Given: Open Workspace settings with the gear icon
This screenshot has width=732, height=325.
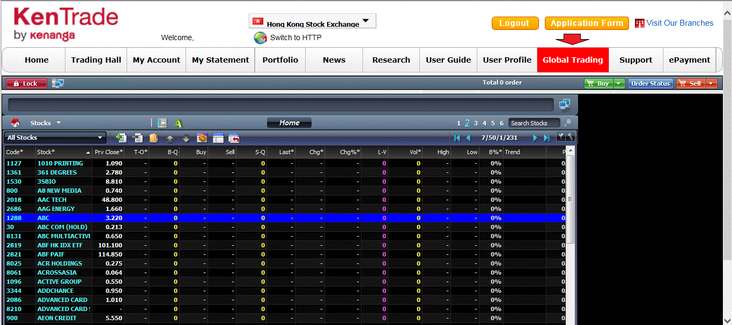Looking at the screenshot, I should coord(202,138).
